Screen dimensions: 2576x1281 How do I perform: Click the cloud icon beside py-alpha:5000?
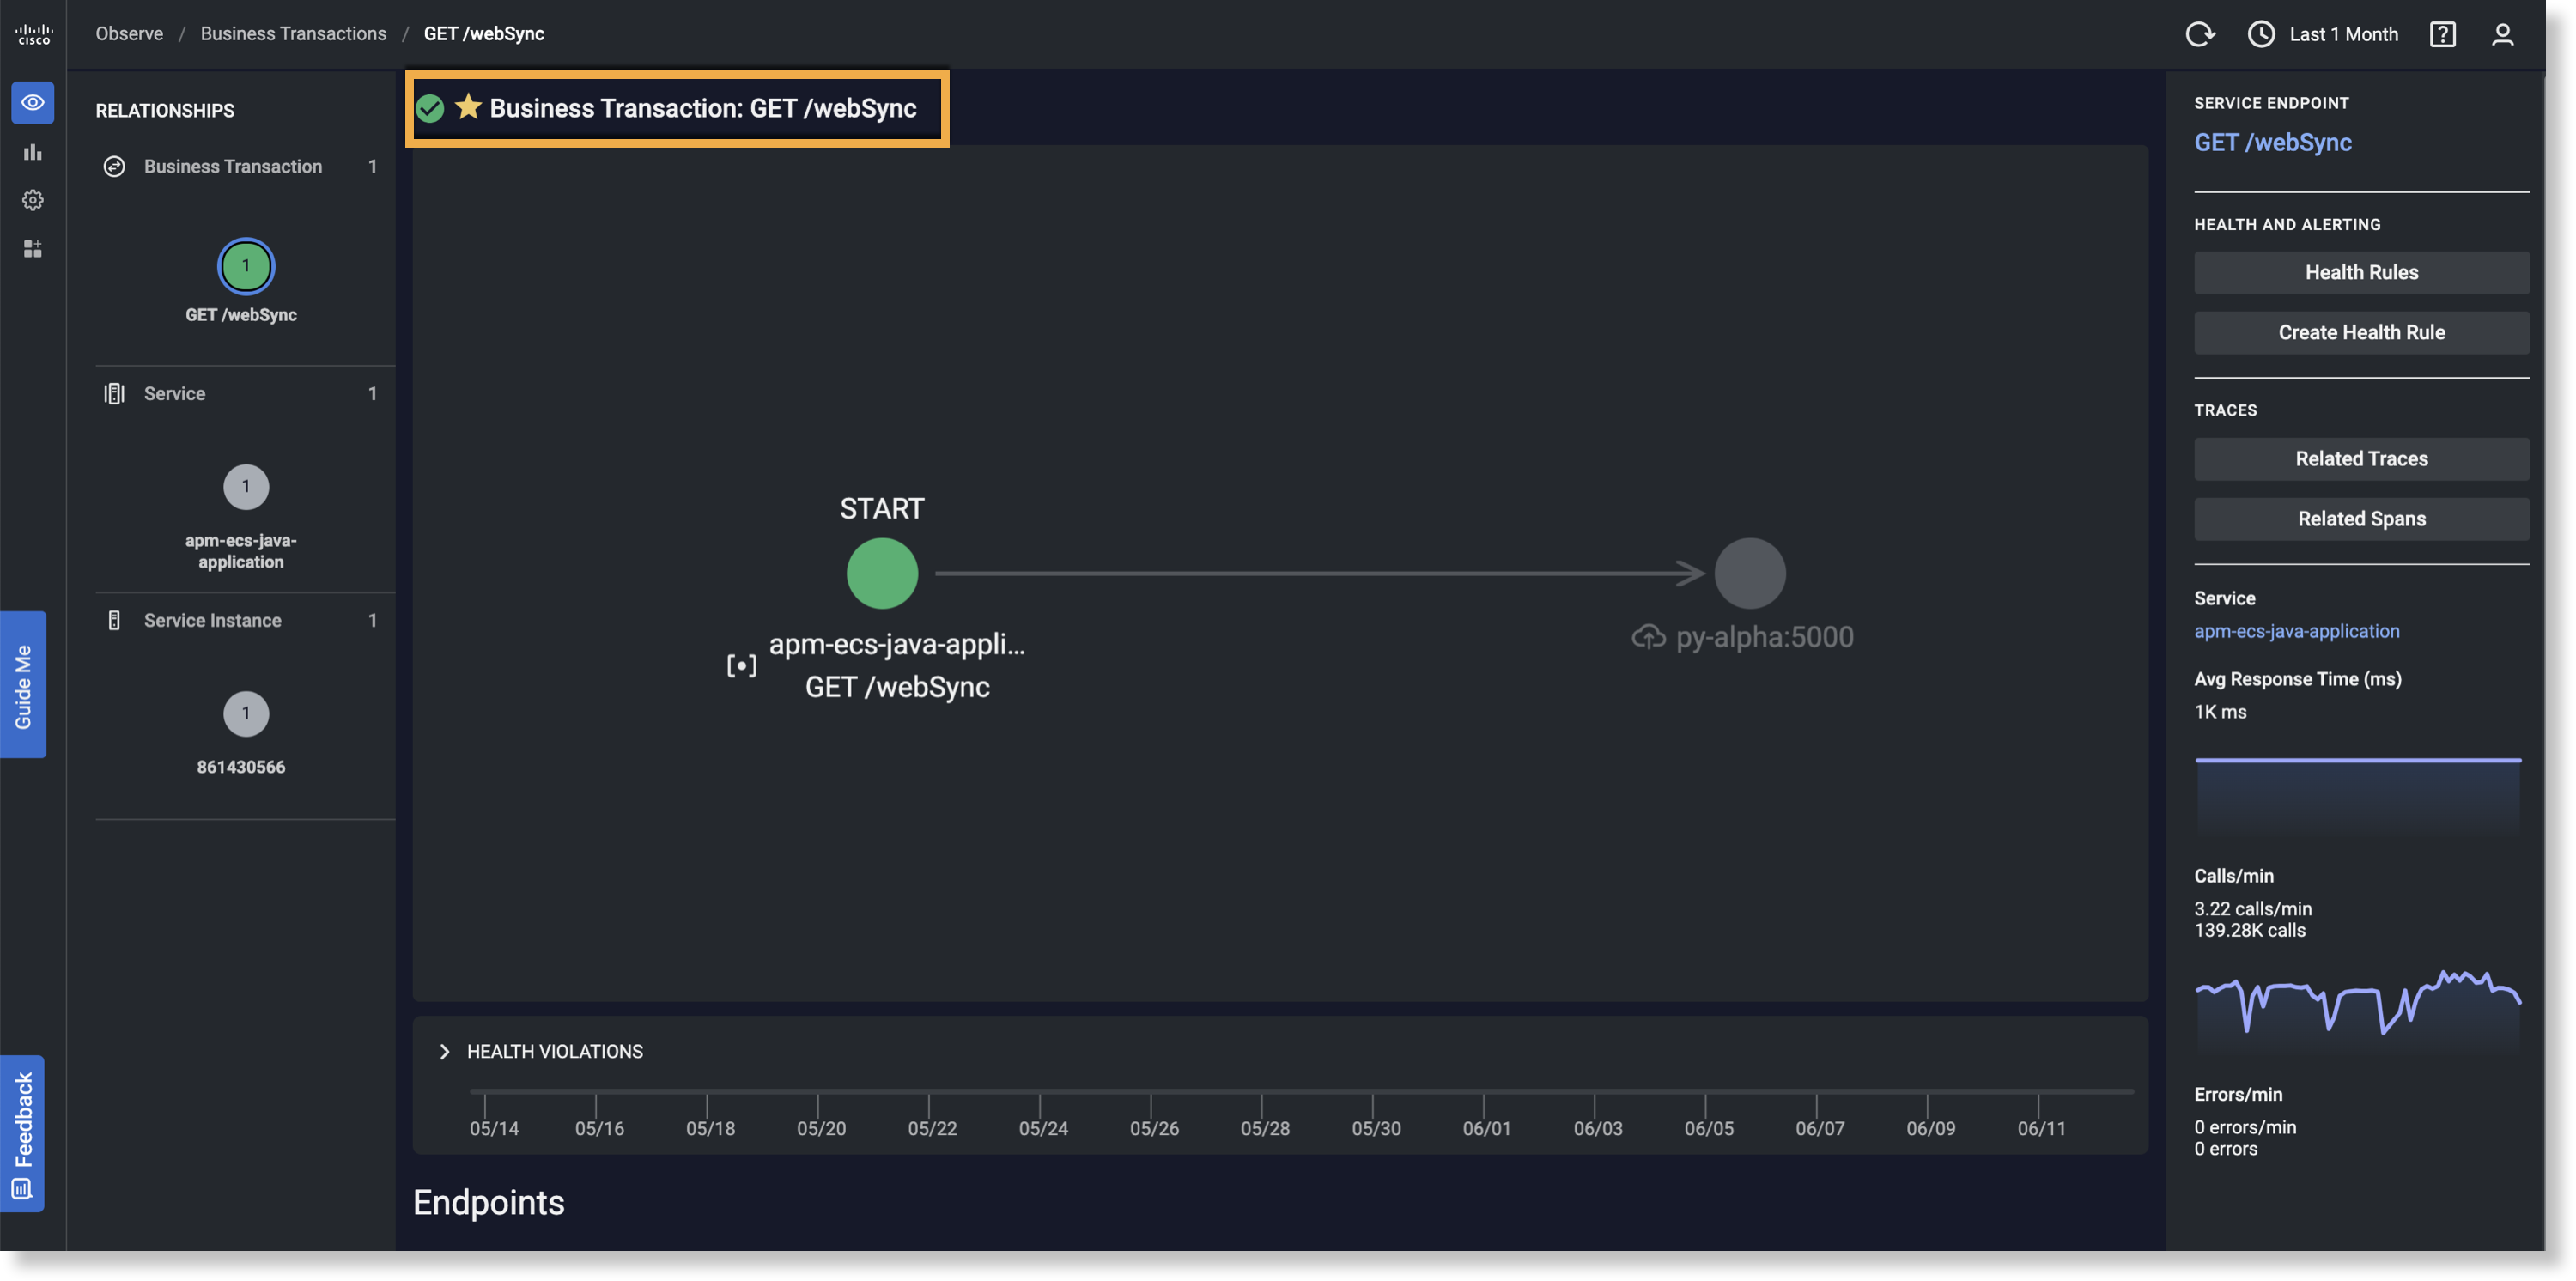point(1648,637)
